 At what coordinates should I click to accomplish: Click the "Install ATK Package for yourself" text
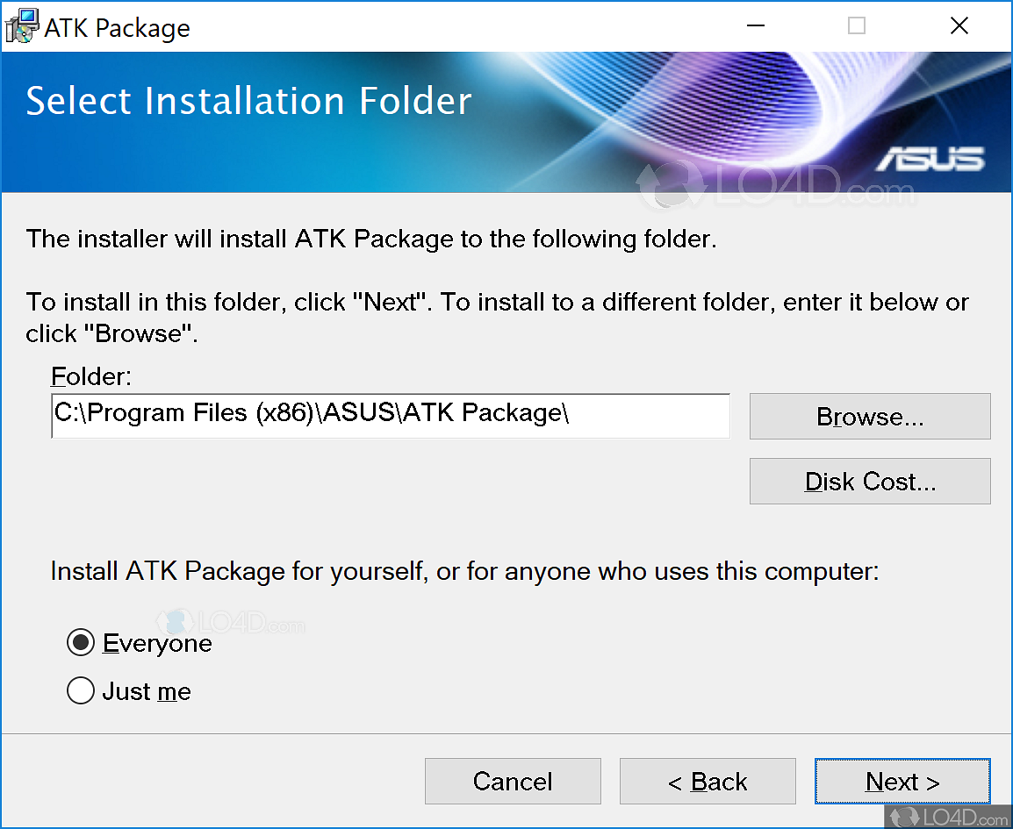tap(464, 572)
